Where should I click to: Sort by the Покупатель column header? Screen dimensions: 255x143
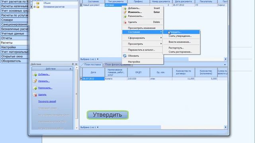206,2
